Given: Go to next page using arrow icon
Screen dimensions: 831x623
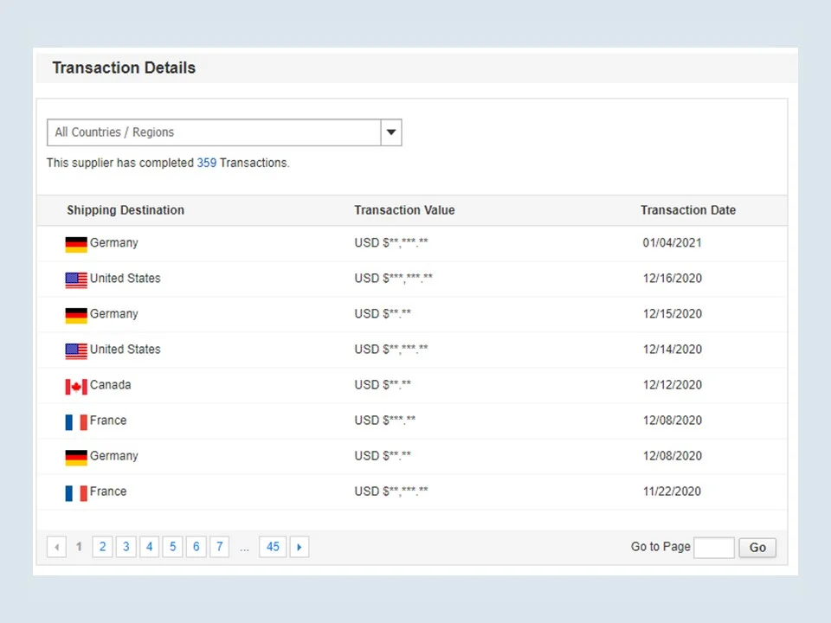Looking at the screenshot, I should pos(300,547).
